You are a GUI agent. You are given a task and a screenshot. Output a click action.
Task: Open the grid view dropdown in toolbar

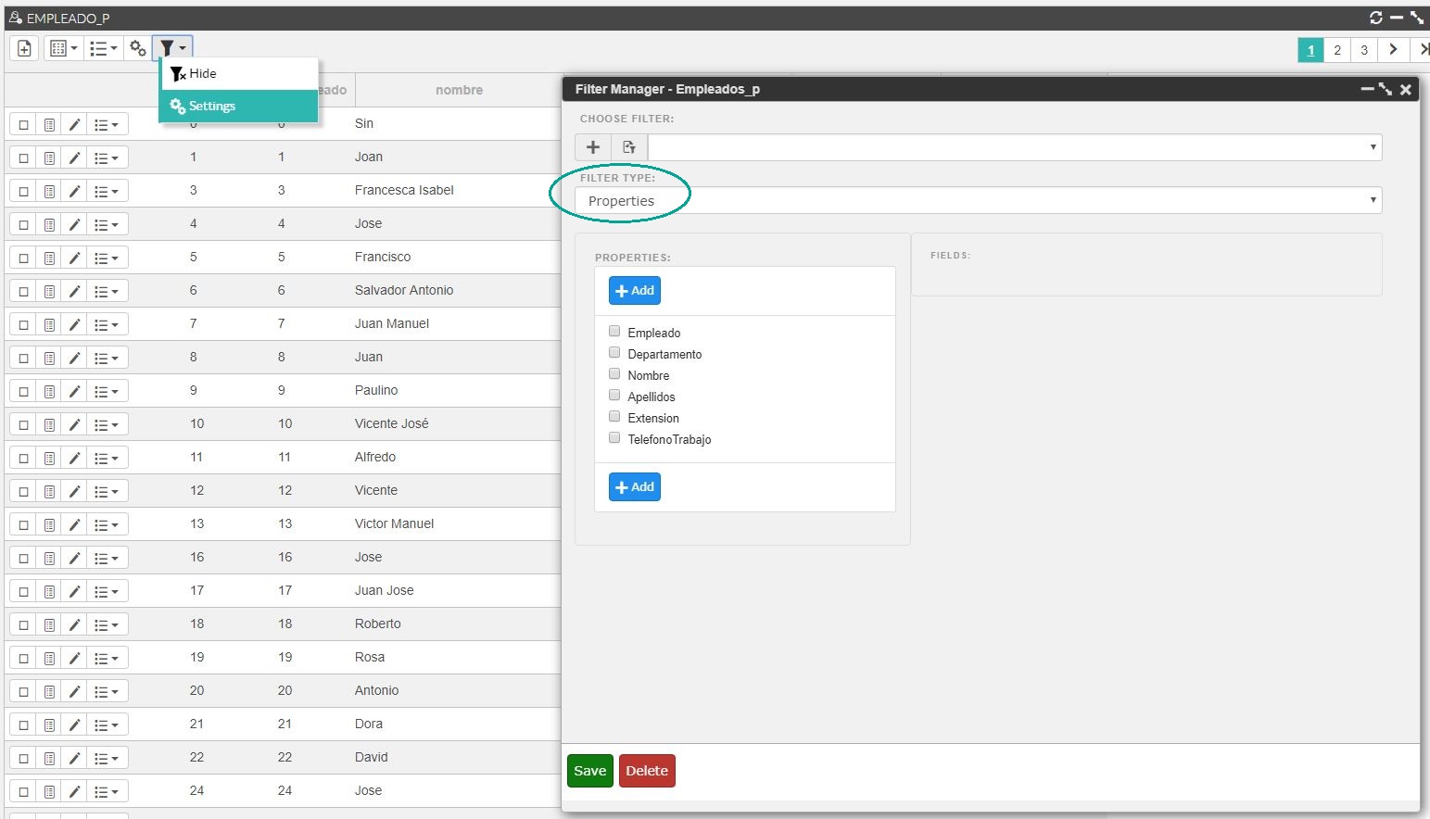pyautogui.click(x=63, y=48)
